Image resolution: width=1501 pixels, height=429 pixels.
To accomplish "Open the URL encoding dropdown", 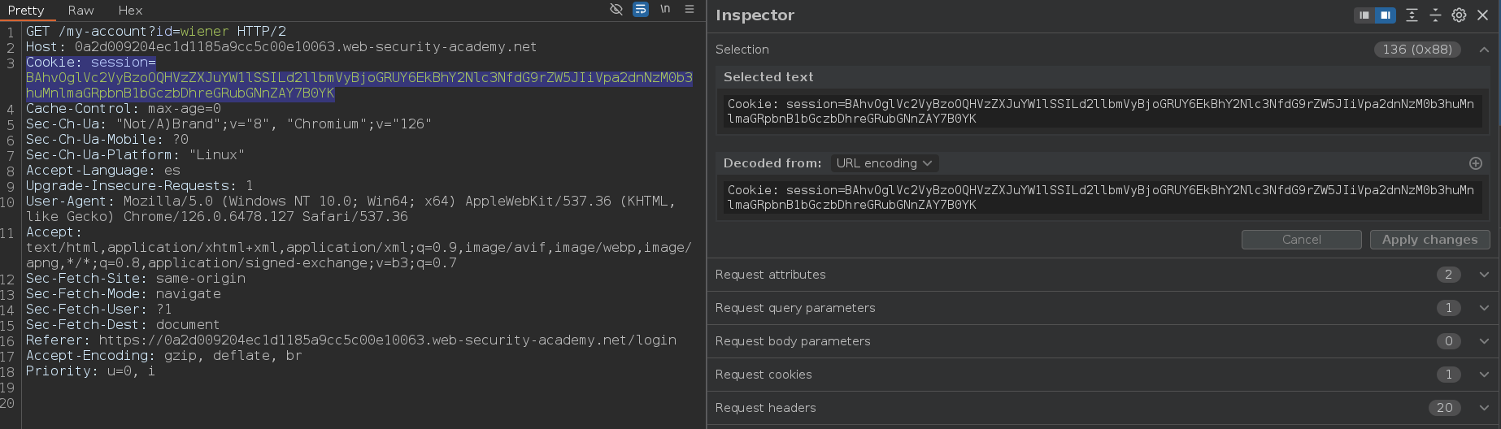I will (x=885, y=163).
